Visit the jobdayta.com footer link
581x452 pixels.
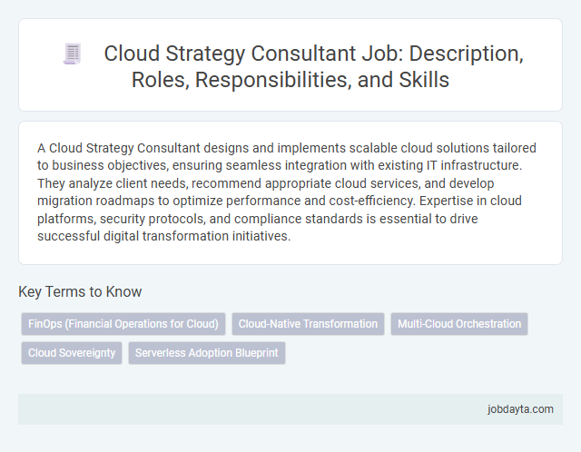pyautogui.click(x=520, y=409)
